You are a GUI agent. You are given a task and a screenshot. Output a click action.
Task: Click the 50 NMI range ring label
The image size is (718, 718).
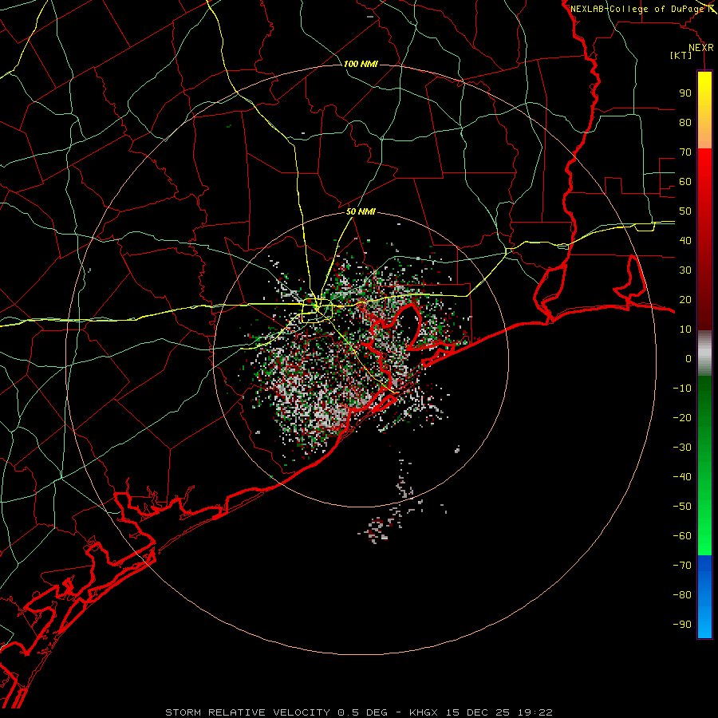[361, 211]
